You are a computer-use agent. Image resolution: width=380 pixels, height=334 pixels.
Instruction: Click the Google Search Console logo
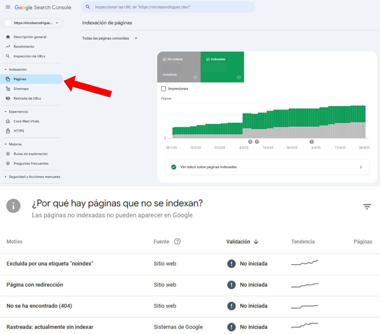43,7
